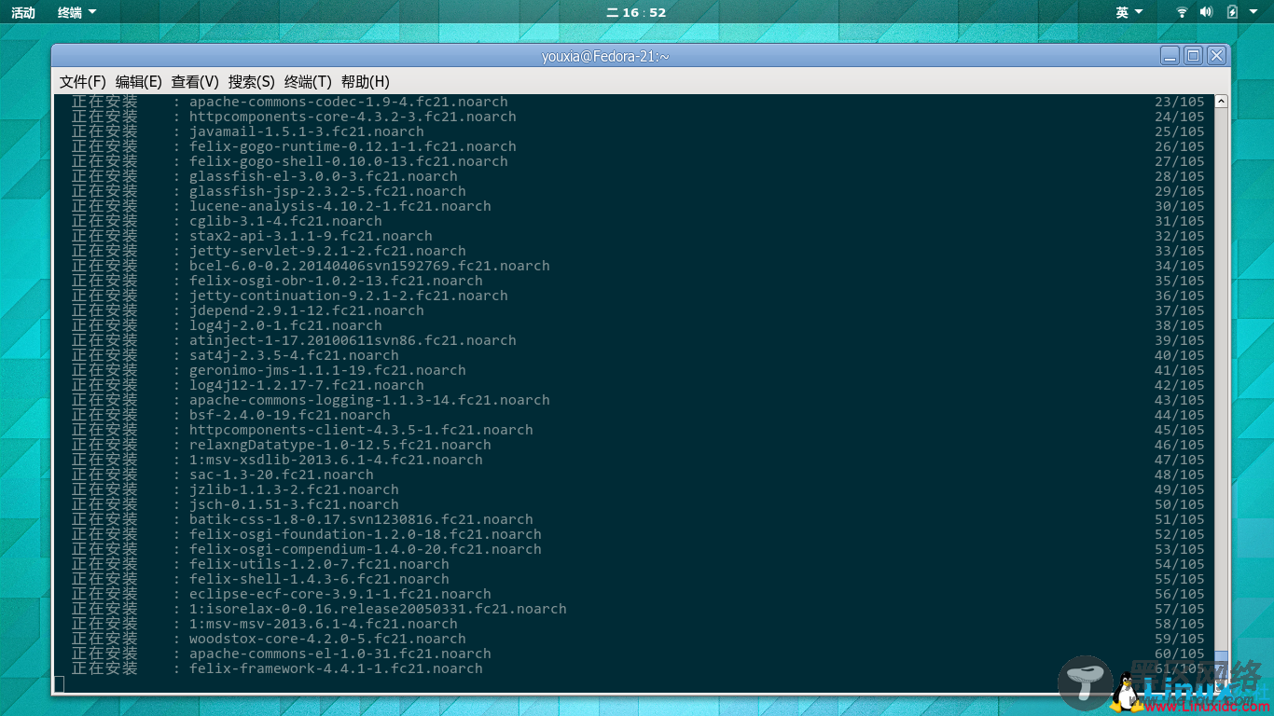Viewport: 1274px width, 716px height.
Task: Select text felix-utils-1.2.0-7.fc21.noarch
Action: (x=319, y=564)
